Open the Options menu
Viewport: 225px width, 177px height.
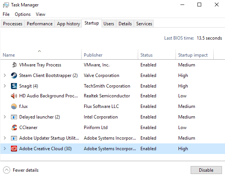23,14
